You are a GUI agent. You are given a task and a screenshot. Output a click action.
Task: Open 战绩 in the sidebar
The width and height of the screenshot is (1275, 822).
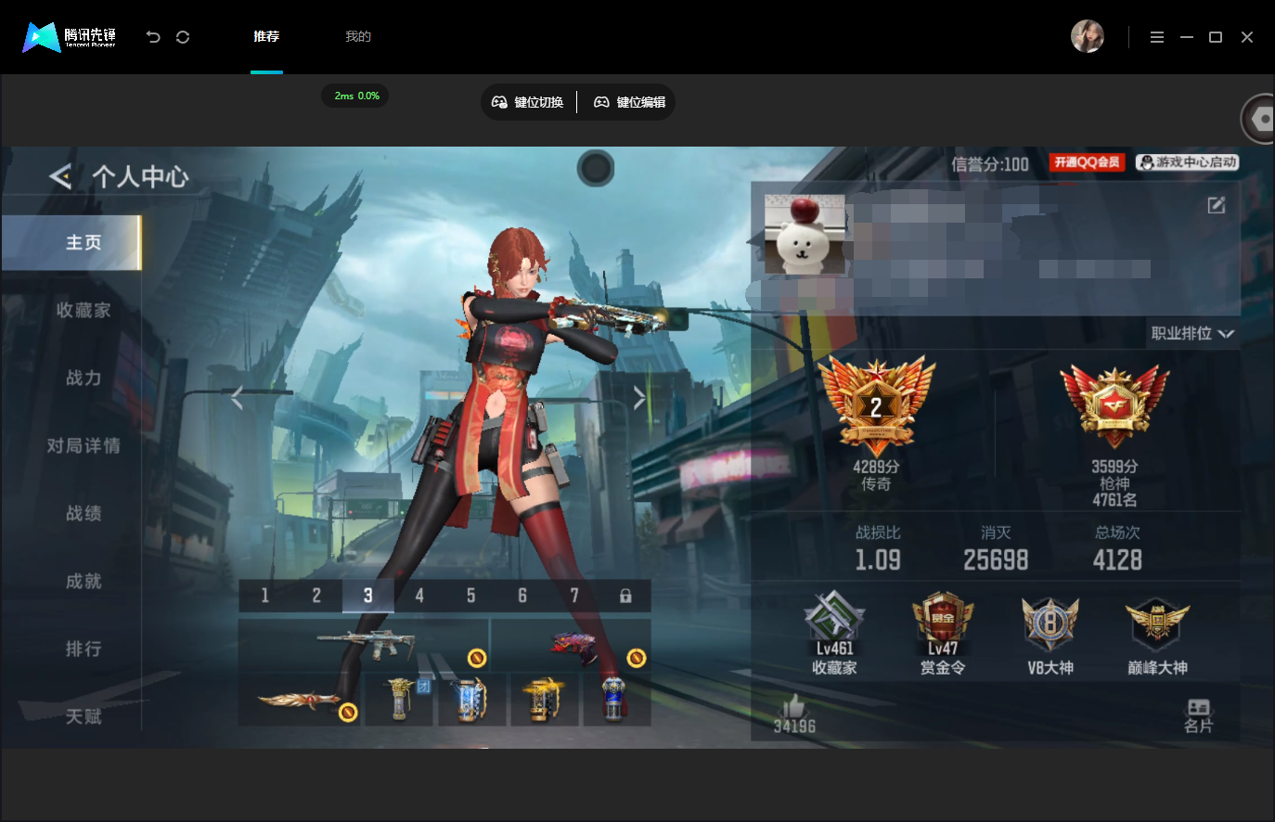coord(84,513)
